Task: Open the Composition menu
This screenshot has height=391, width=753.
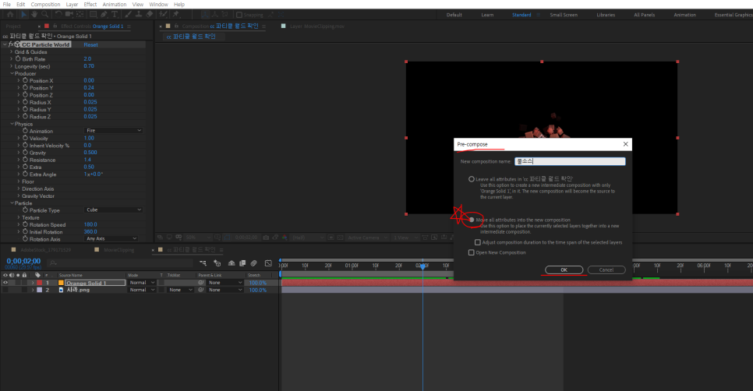Action: [46, 5]
